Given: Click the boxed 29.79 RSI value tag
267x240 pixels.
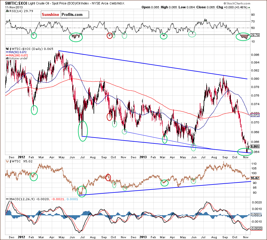Looking at the screenshot, I should click(x=255, y=35).
